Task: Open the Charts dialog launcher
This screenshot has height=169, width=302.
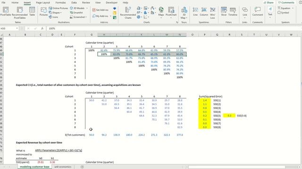Action: [x=177, y=23]
